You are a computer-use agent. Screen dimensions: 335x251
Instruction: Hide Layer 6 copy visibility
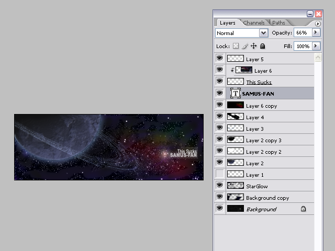(x=220, y=105)
